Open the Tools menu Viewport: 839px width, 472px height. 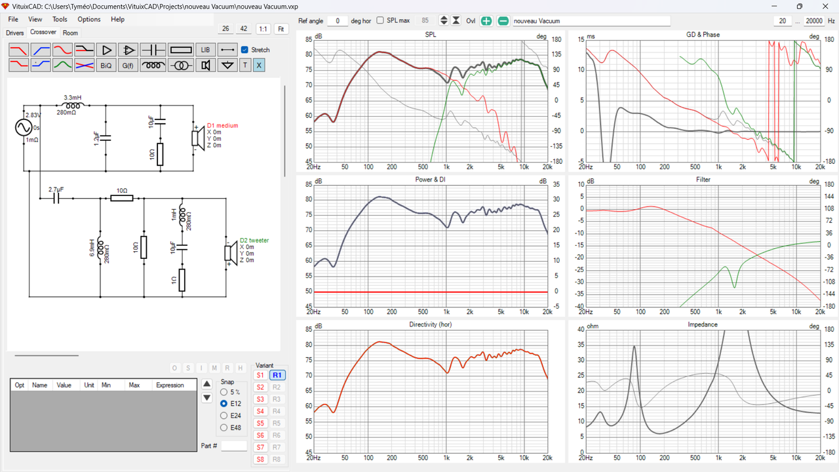pyautogui.click(x=60, y=20)
